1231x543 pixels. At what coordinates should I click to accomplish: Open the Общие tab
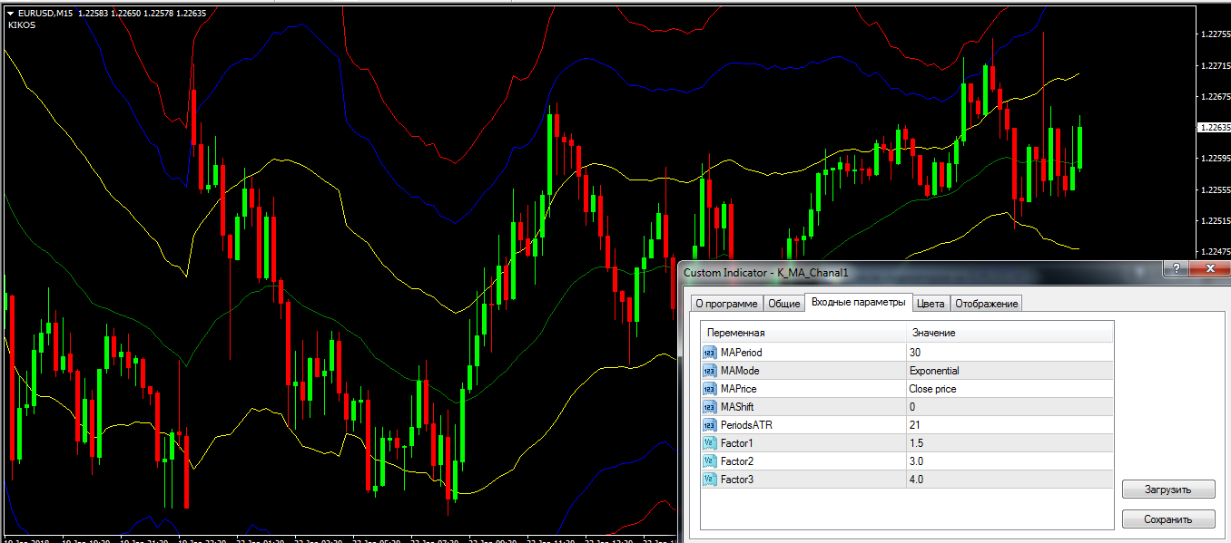point(784,304)
